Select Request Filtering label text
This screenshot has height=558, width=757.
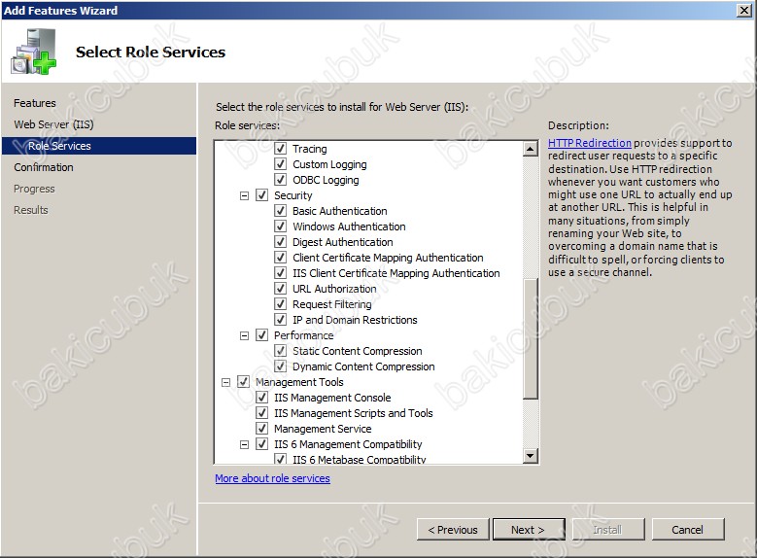(x=331, y=304)
